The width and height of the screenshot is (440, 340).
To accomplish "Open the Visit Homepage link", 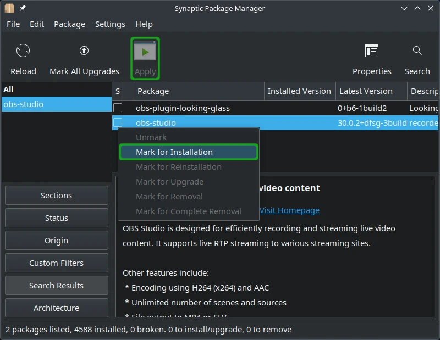I will click(x=289, y=210).
